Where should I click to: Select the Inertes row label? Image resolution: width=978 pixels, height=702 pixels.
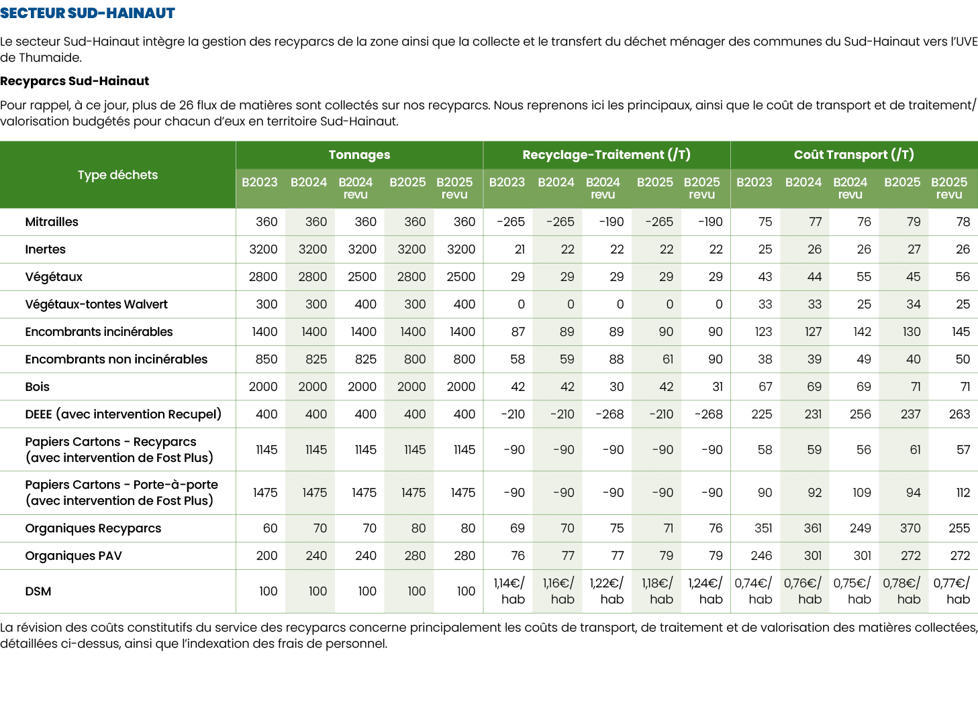(45, 249)
